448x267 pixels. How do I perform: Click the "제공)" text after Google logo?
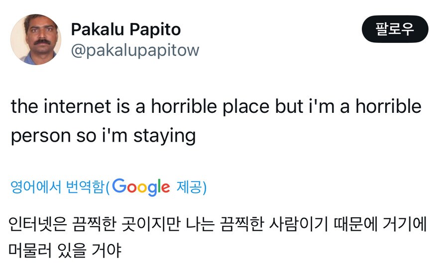[191, 187]
